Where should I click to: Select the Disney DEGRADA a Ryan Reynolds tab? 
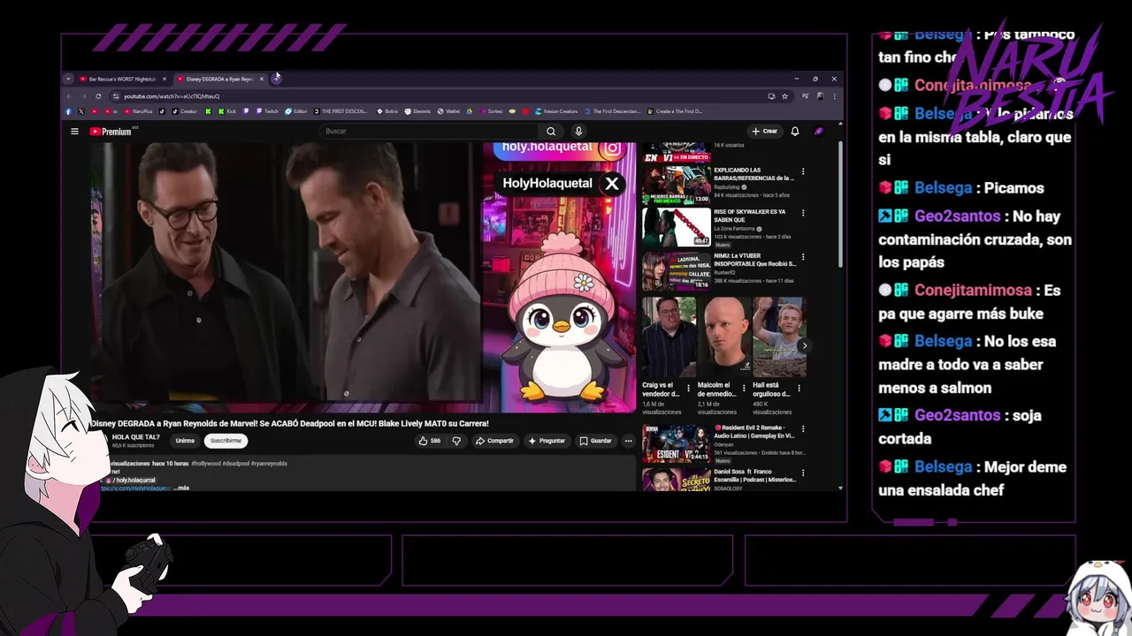click(x=218, y=79)
